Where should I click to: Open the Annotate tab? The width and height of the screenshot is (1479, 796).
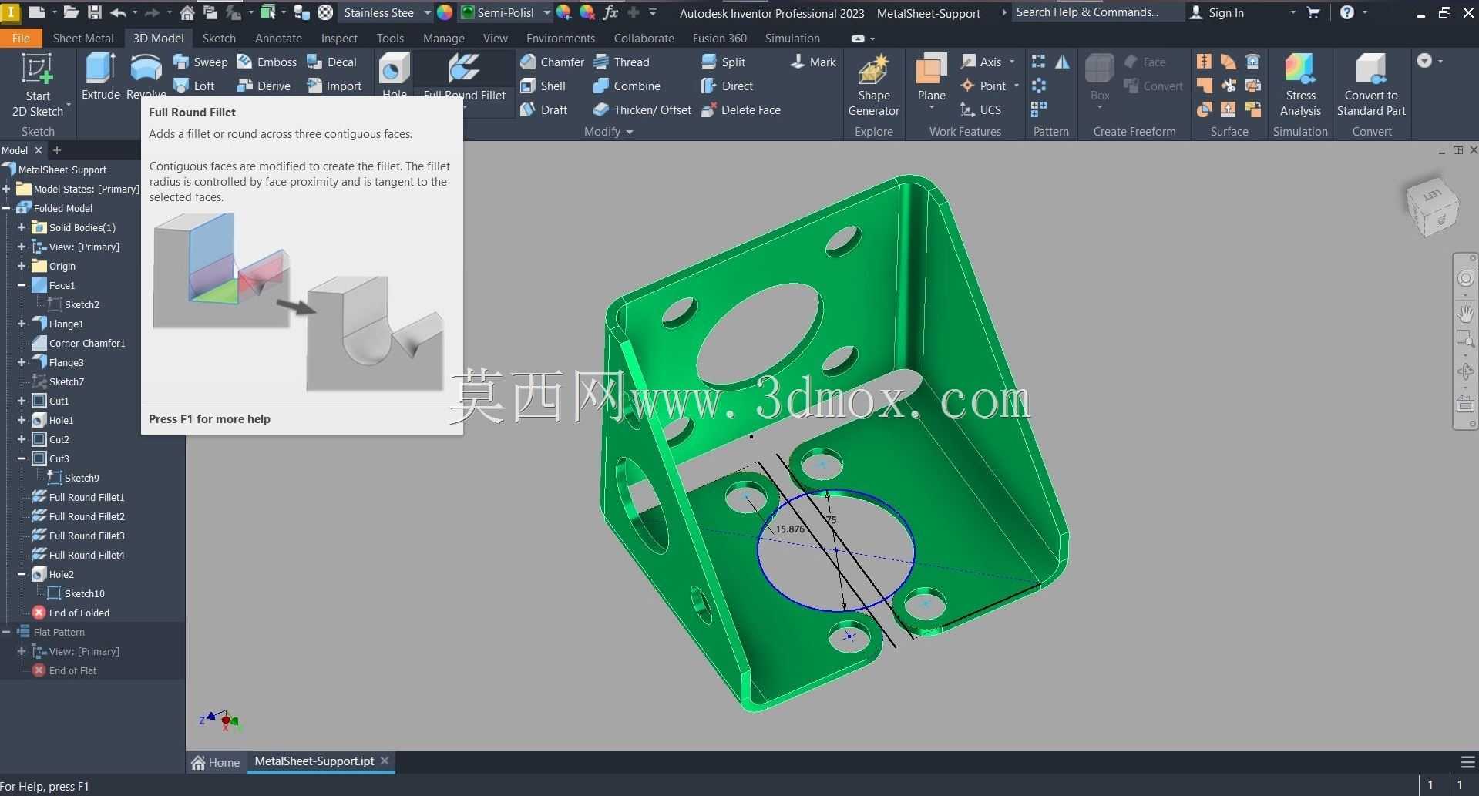coord(278,39)
